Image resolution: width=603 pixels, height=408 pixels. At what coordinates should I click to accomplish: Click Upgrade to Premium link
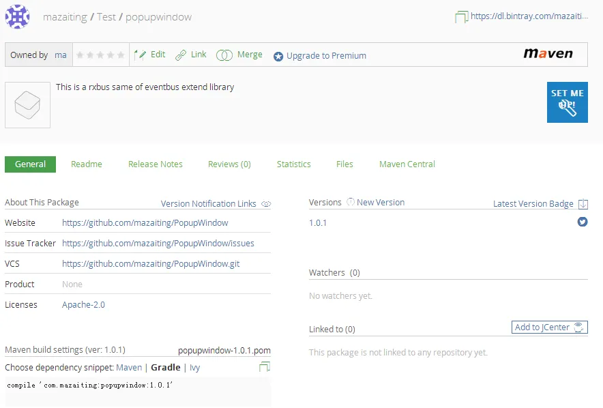tap(326, 56)
